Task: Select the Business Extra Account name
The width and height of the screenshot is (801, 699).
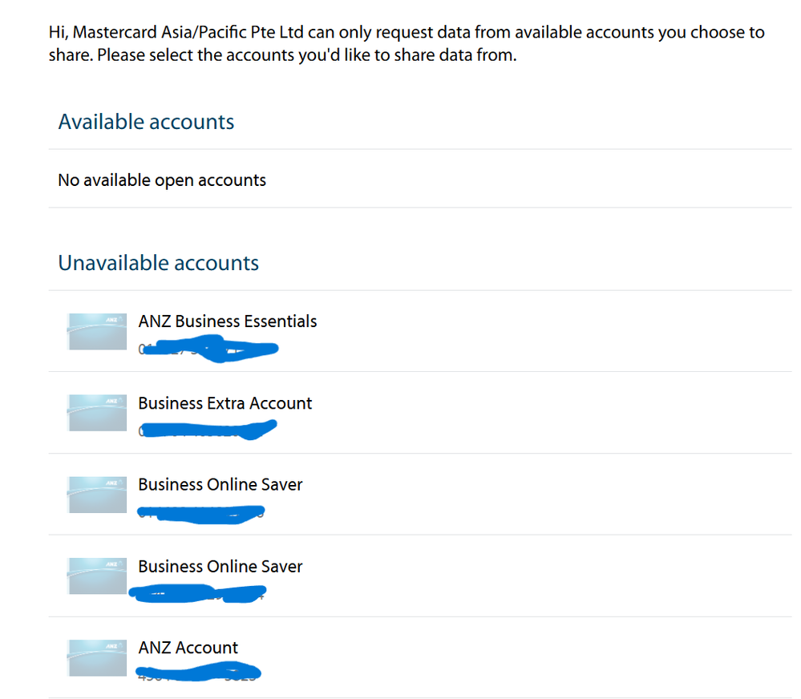Action: tap(225, 403)
